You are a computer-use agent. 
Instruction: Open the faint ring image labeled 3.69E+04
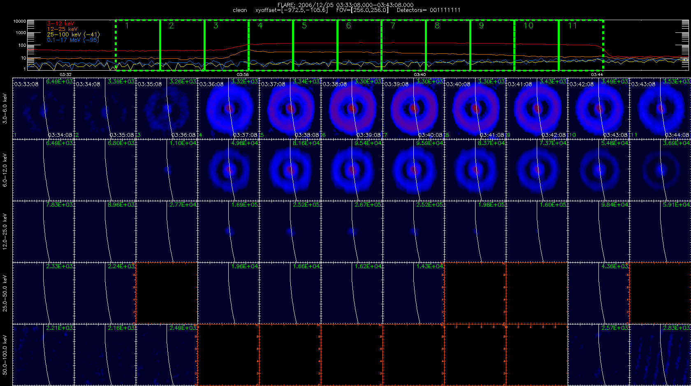point(660,170)
